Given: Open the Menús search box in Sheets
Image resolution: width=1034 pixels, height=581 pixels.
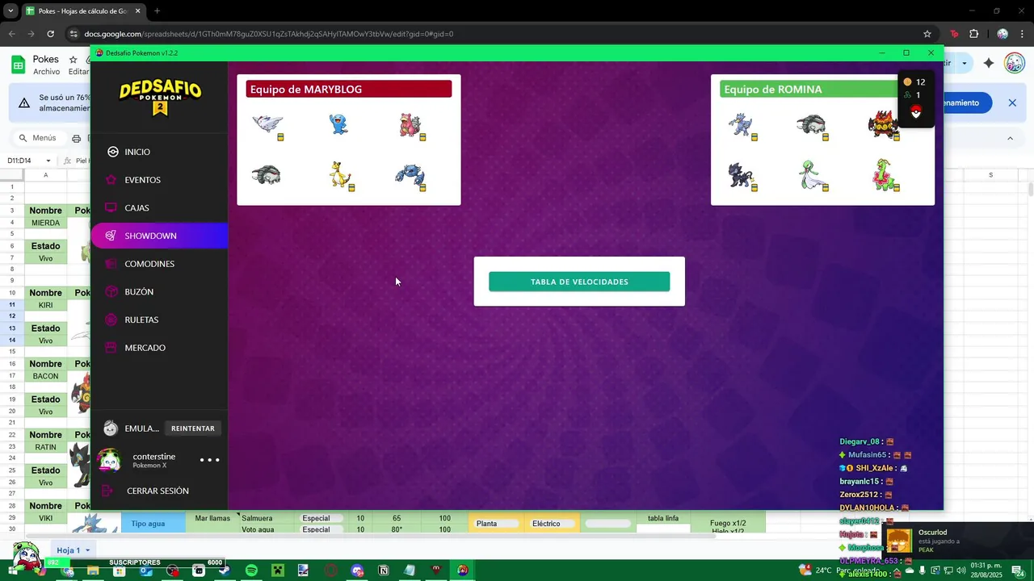Looking at the screenshot, I should [x=39, y=138].
